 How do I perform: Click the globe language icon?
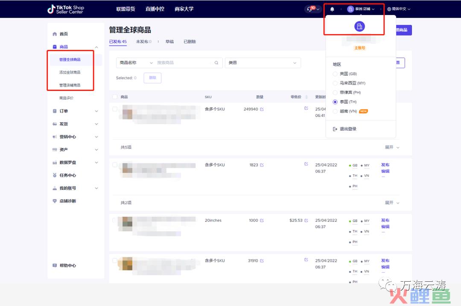389,9
